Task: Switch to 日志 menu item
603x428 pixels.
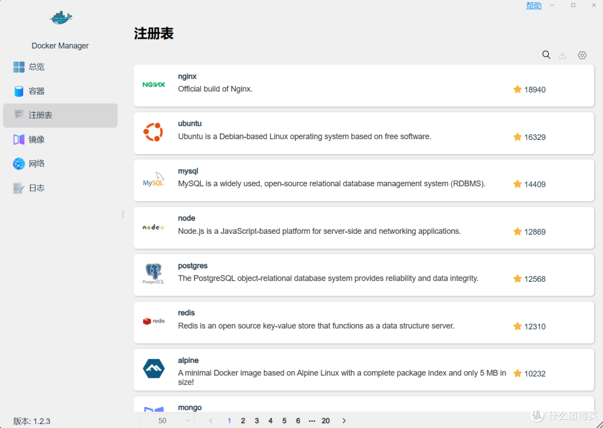Action: (60, 188)
